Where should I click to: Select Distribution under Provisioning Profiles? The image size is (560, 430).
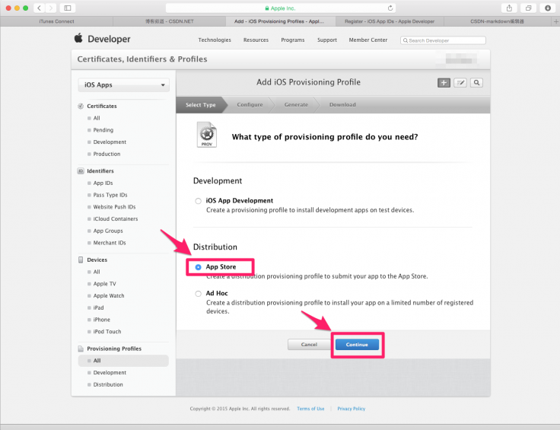[x=108, y=384]
